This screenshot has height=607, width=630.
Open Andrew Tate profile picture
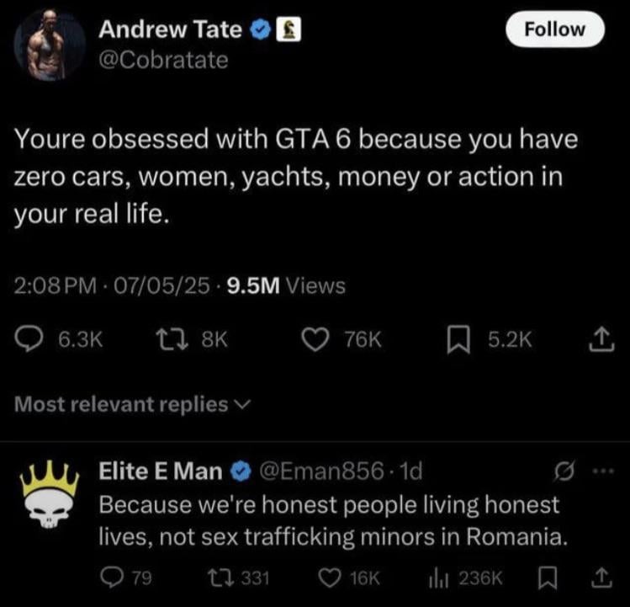(x=49, y=45)
